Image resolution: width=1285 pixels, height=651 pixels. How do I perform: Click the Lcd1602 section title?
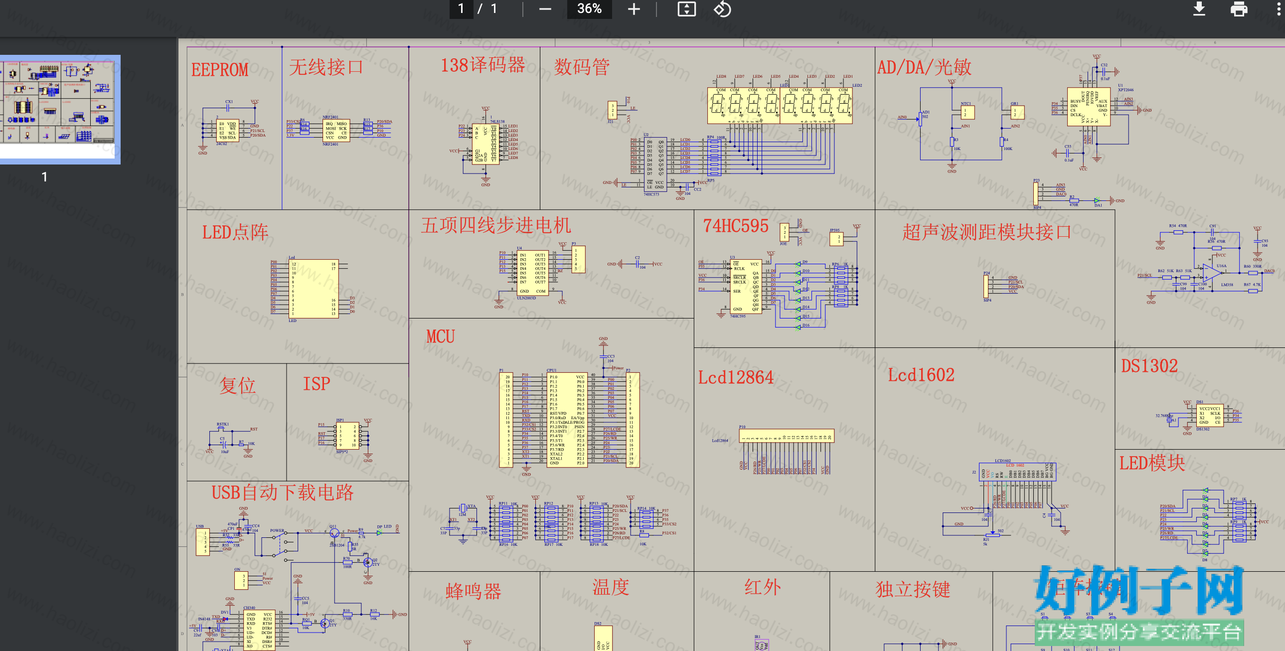[x=921, y=375]
